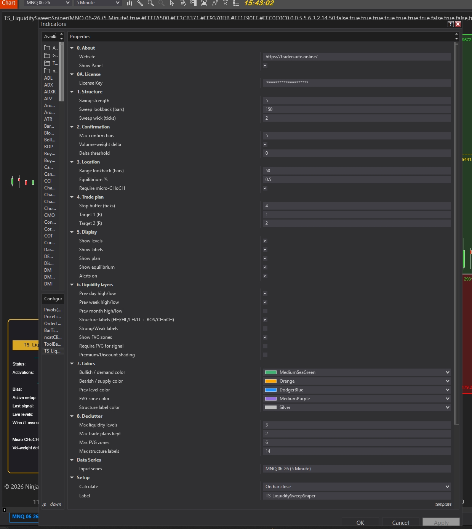
Task: Click the Properties header up arrow
Action: click(x=456, y=34)
